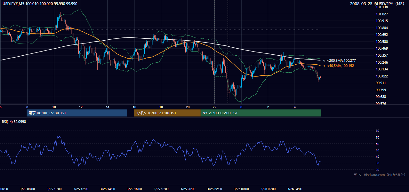
Task: Click the 3/25 14:00 time label
Action: tap(108, 189)
